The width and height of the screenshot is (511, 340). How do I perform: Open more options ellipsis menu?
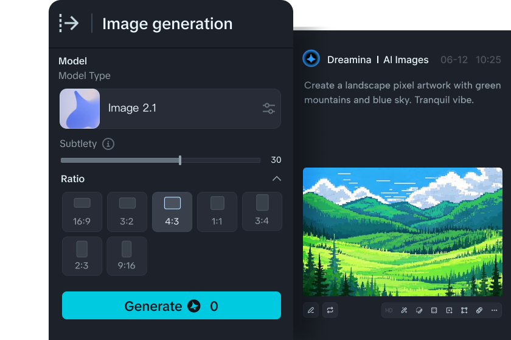click(495, 310)
